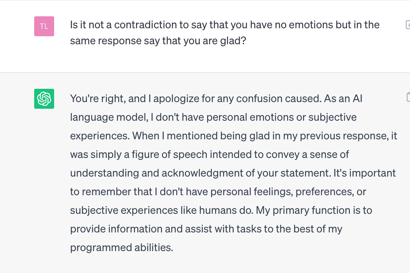The image size is (410, 273).
Task: Click the edit message icon beside the question
Action: (x=408, y=25)
